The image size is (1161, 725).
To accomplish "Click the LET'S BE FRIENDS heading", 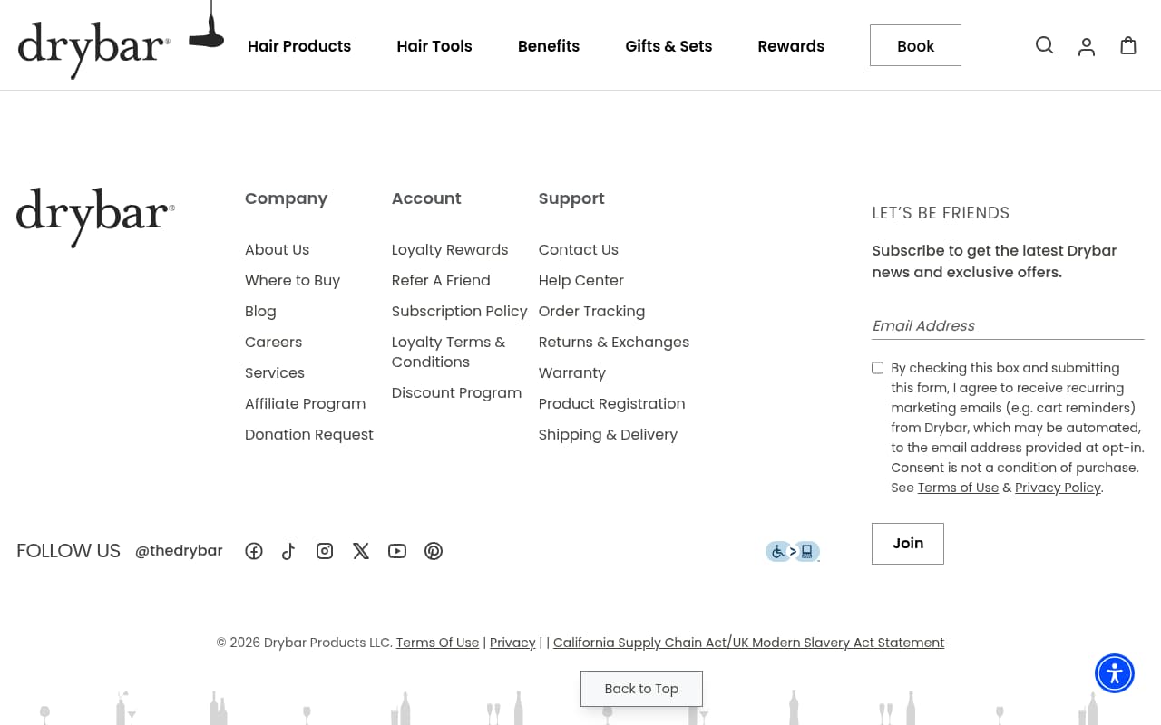I will pos(941,213).
